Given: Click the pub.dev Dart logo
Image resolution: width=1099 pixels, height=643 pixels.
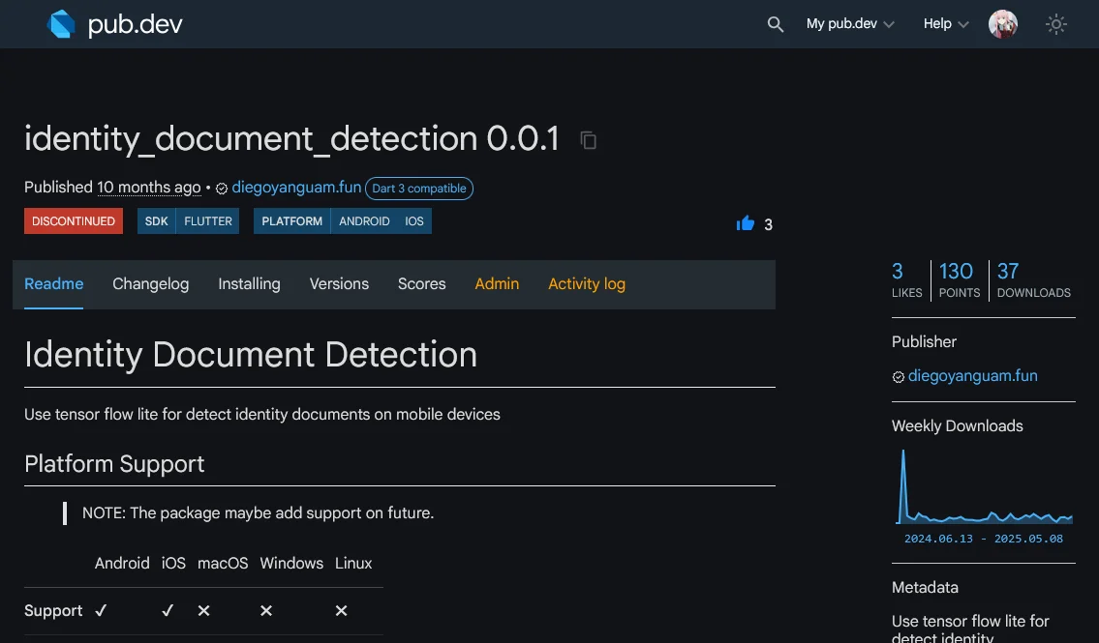Looking at the screenshot, I should (61, 24).
